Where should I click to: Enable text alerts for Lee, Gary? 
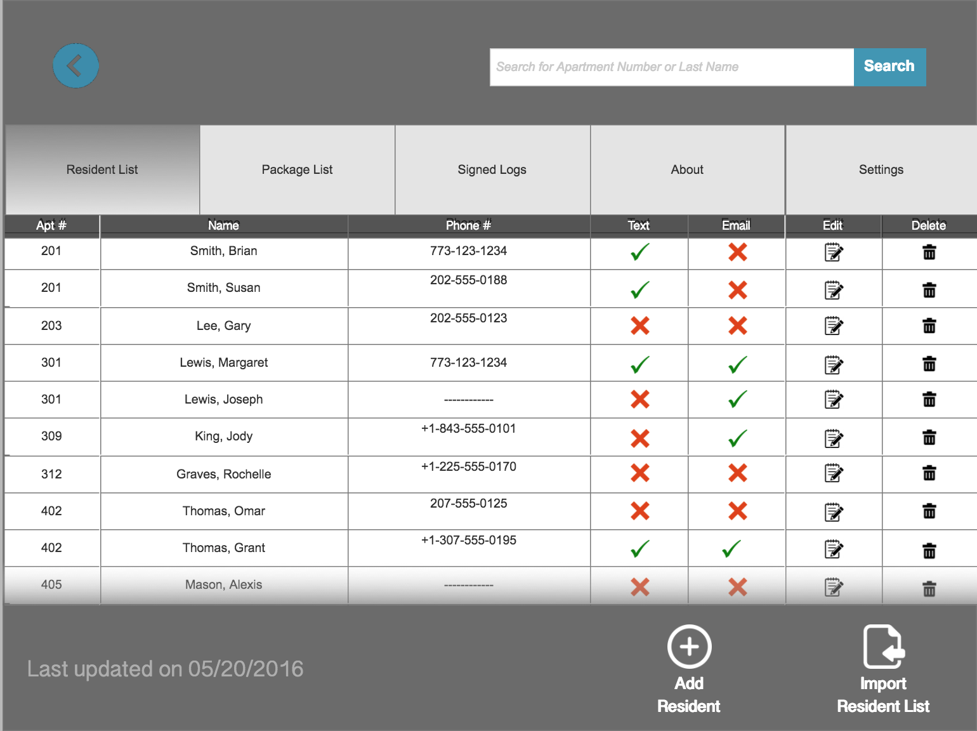coord(640,326)
